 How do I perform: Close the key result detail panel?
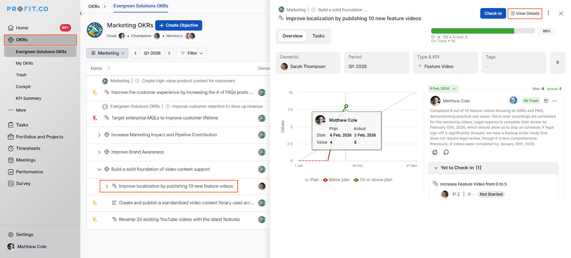561,14
